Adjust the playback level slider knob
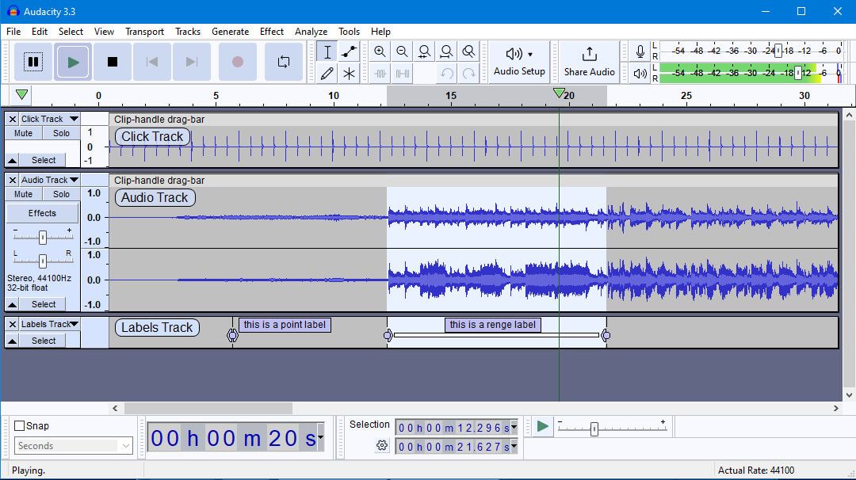Viewport: 856px width, 480px height. point(798,73)
